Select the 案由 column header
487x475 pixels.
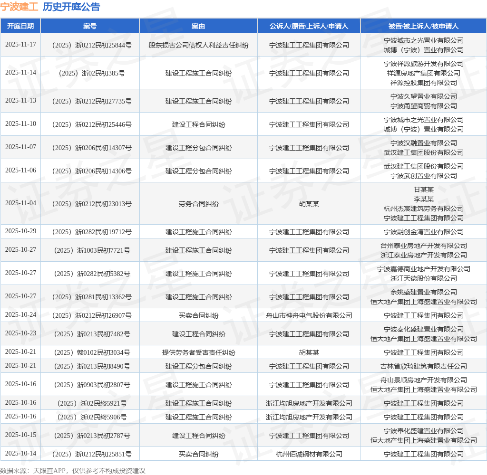(198, 26)
